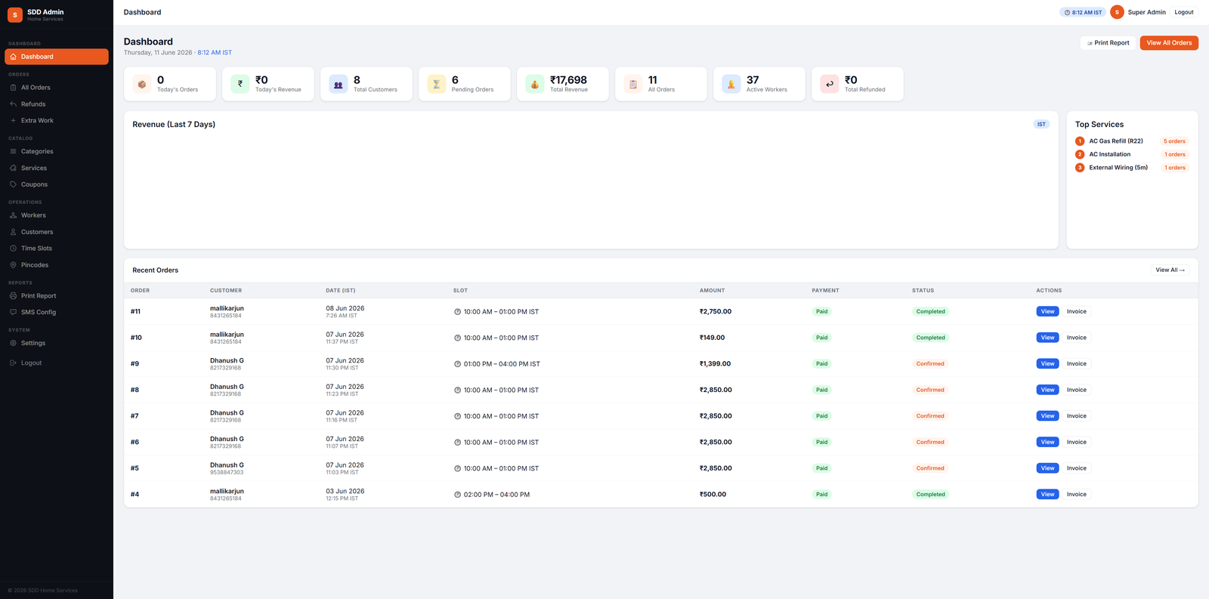Click the Pincodes location pin icon
The height and width of the screenshot is (599, 1209).
pyautogui.click(x=13, y=265)
